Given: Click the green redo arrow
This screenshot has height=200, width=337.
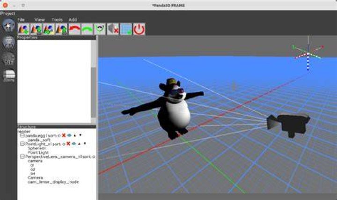Looking at the screenshot, I should pyautogui.click(x=87, y=29).
